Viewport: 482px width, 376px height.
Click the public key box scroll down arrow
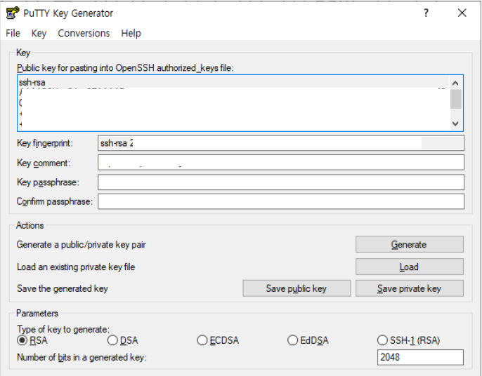[455, 123]
